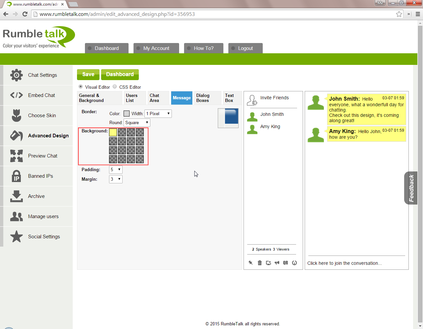Click the Invite Friends add-person icon
The image size is (423, 329).
coord(252,100)
